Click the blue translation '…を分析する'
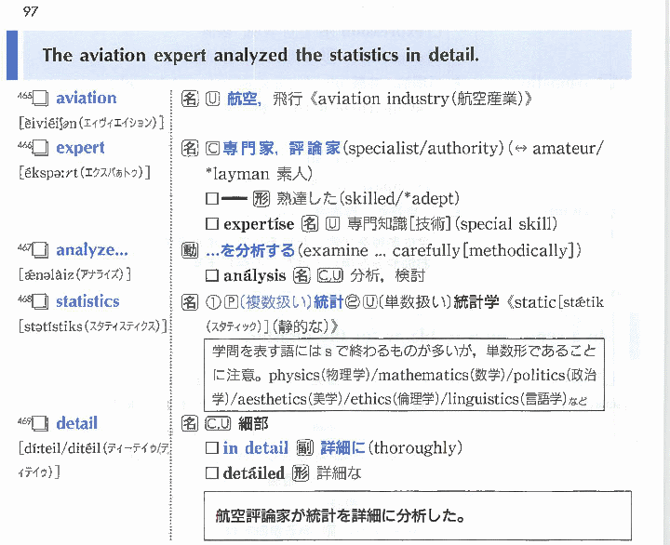The height and width of the screenshot is (545, 670). pyautogui.click(x=250, y=250)
